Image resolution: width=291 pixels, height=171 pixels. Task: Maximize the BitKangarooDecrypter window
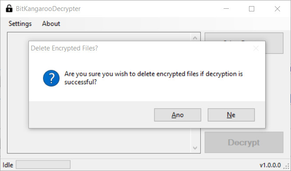click(252, 9)
